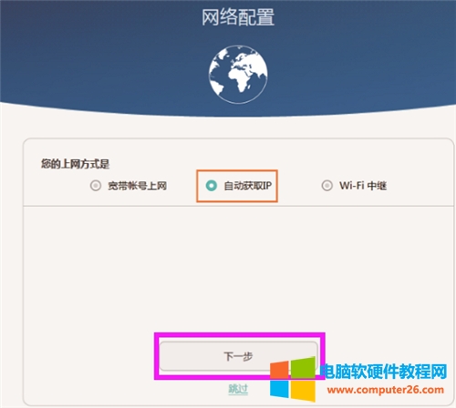The height and width of the screenshot is (408, 456).
Task: Select the 自动获取IP radio option
Action: [212, 186]
